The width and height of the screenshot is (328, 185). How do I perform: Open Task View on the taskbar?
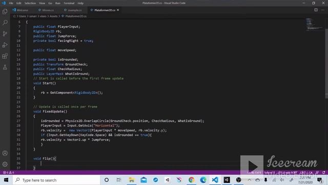pyautogui.click(x=118, y=180)
